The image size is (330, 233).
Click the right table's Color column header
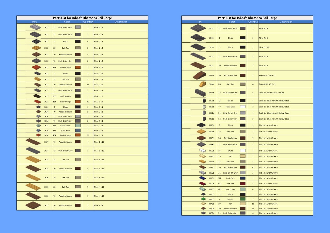232,22
